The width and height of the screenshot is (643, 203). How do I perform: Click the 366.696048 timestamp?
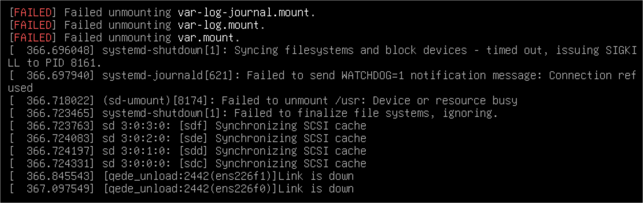click(58, 50)
